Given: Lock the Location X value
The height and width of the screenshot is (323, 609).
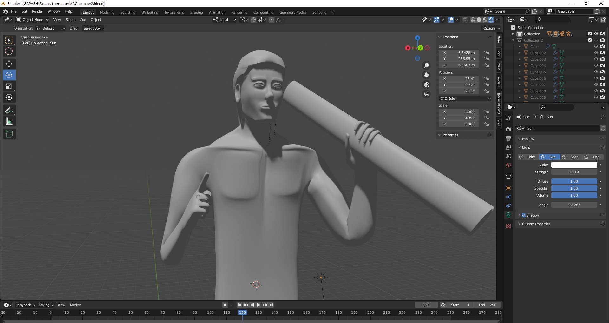Looking at the screenshot, I should [x=487, y=53].
